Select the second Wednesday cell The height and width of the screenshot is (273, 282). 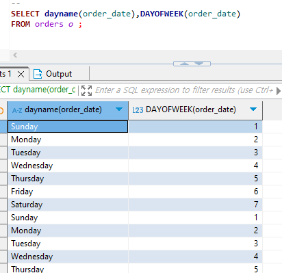click(68, 257)
